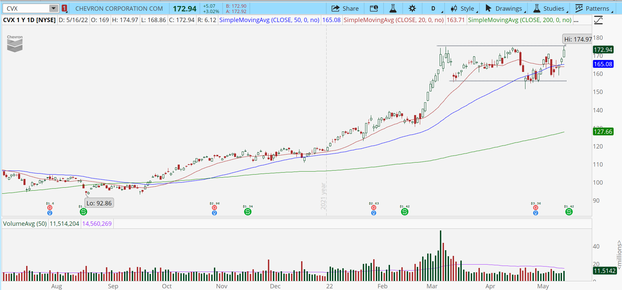This screenshot has height=290, width=622.
Task: Click the 'CVX 1 Y 1D [NYSE]' chart label
Action: coord(30,20)
